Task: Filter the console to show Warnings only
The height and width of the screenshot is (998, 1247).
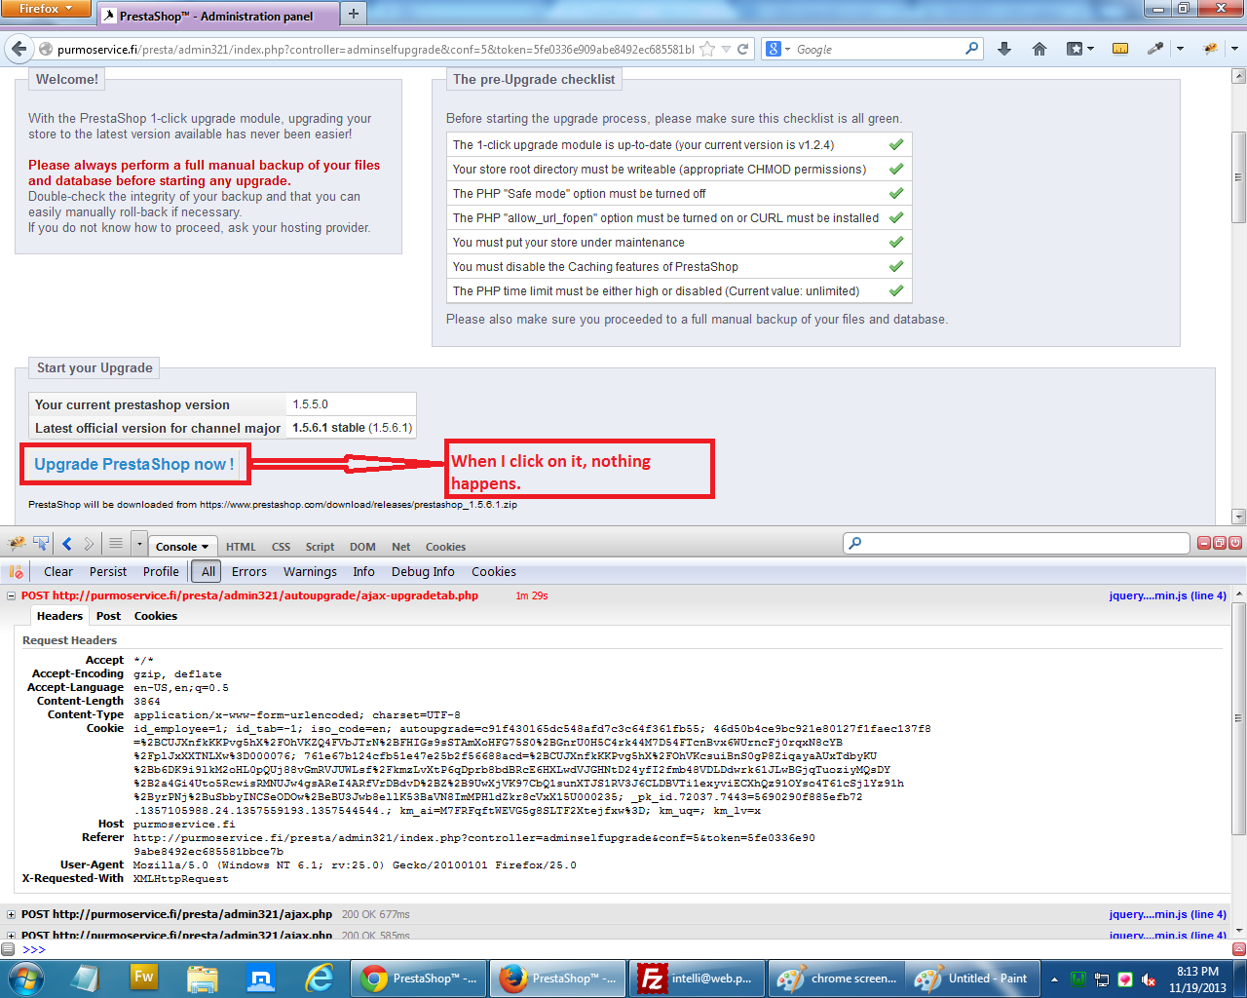Action: coord(310,572)
